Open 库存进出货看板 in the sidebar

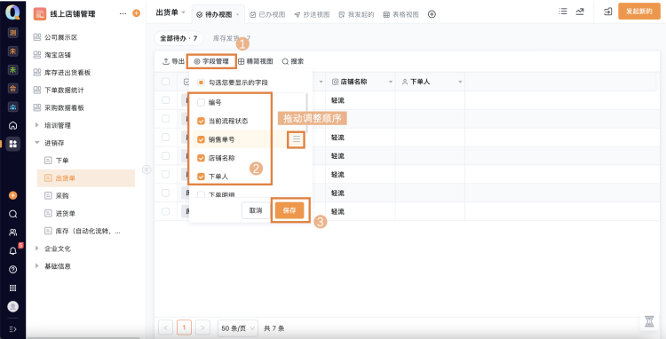pyautogui.click(x=62, y=73)
